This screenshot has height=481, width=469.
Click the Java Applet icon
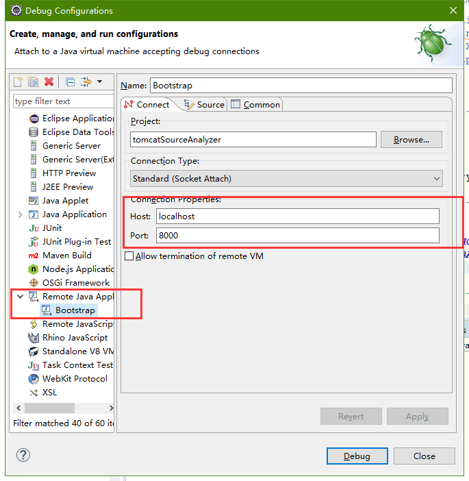[34, 201]
